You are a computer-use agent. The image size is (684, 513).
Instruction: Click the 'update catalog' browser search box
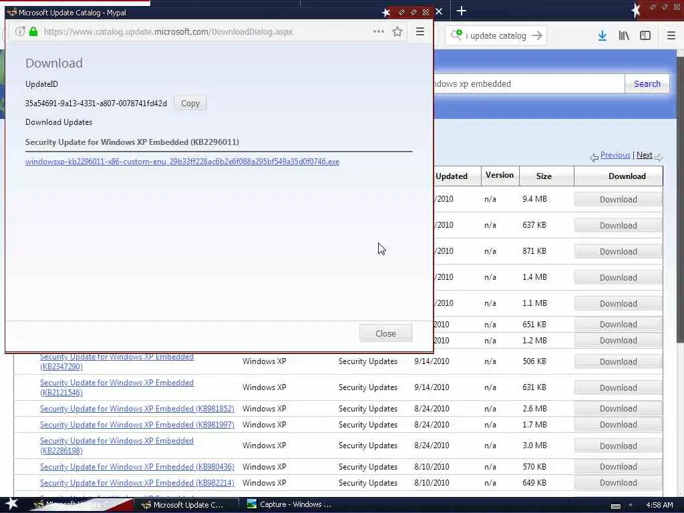[x=497, y=36]
